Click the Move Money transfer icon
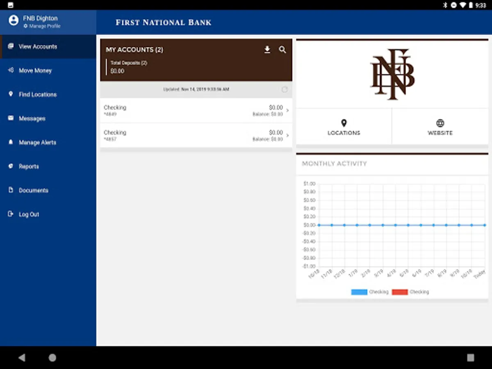Screen dimensions: 492x369 [11, 70]
